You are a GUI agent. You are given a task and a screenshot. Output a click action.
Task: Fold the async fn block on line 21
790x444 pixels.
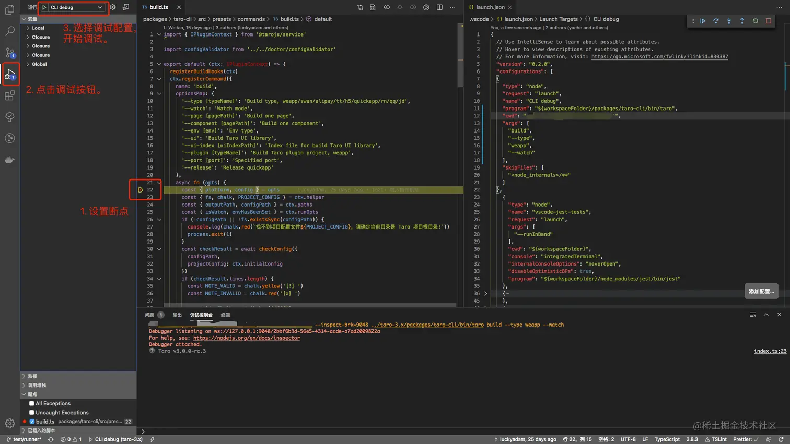(x=159, y=183)
